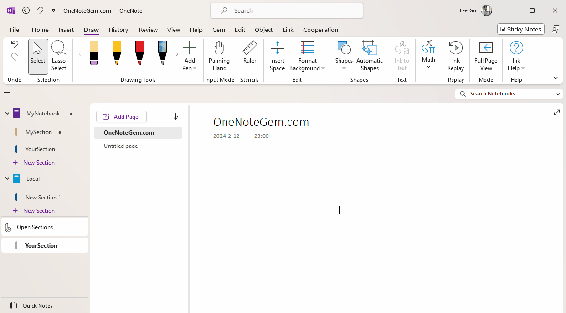Click the Add Page button
This screenshot has height=313, width=566.
click(121, 116)
